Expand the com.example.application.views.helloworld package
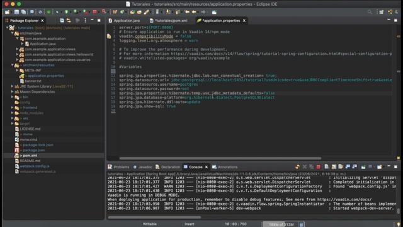403x227 pixels. 17,54
